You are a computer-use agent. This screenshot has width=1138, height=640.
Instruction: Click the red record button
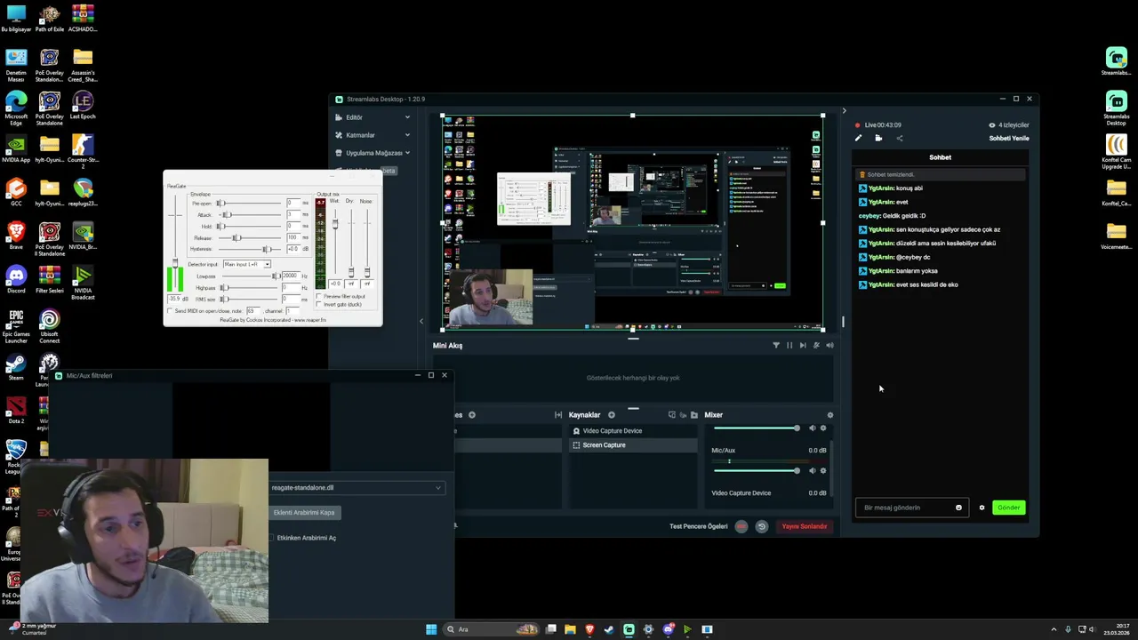click(x=741, y=526)
